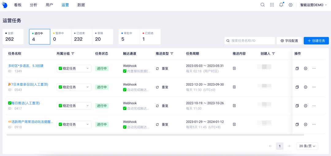View push content for task 0910

pos(234,124)
